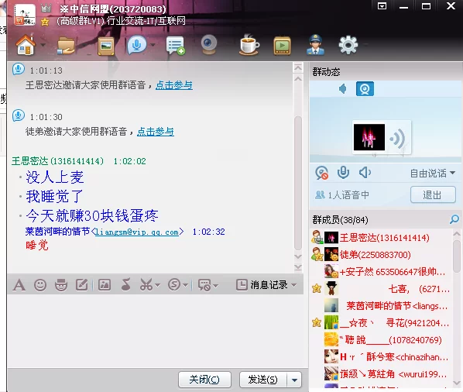Click the 退出 button to leave voice
This screenshot has height=392, width=463.
[x=433, y=194]
